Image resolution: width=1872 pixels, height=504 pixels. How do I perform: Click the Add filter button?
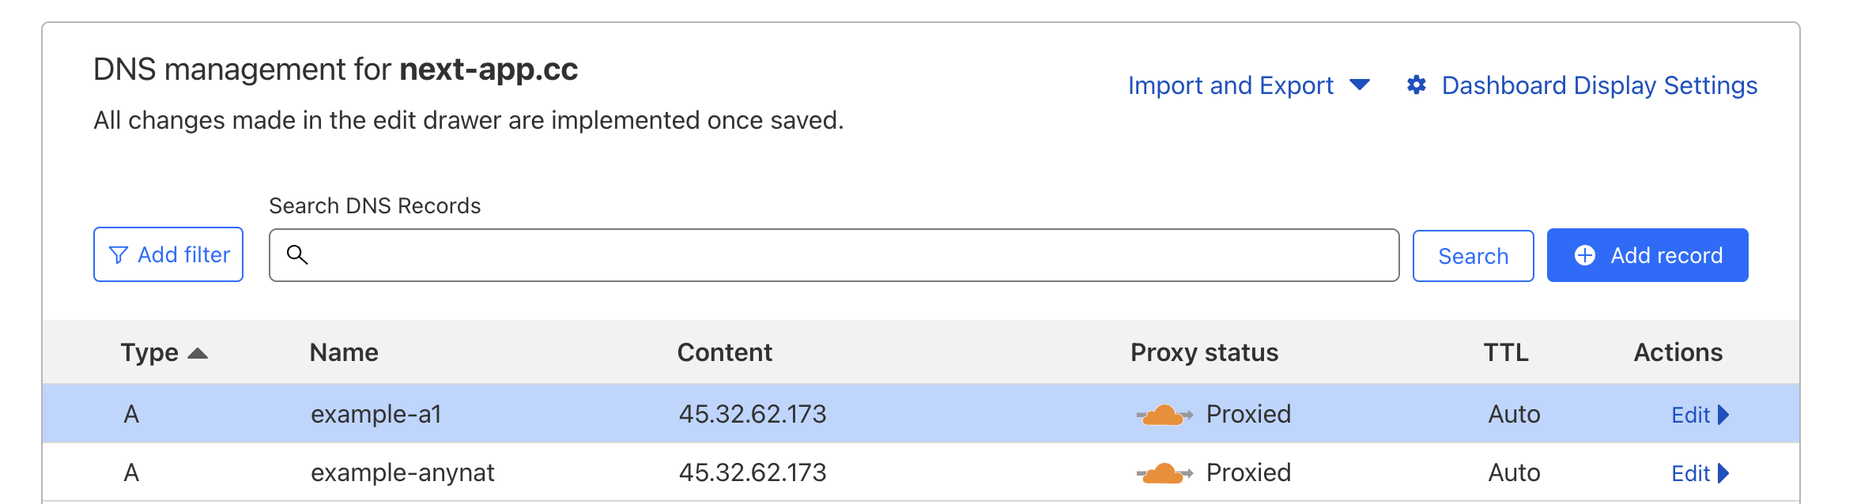tap(168, 254)
